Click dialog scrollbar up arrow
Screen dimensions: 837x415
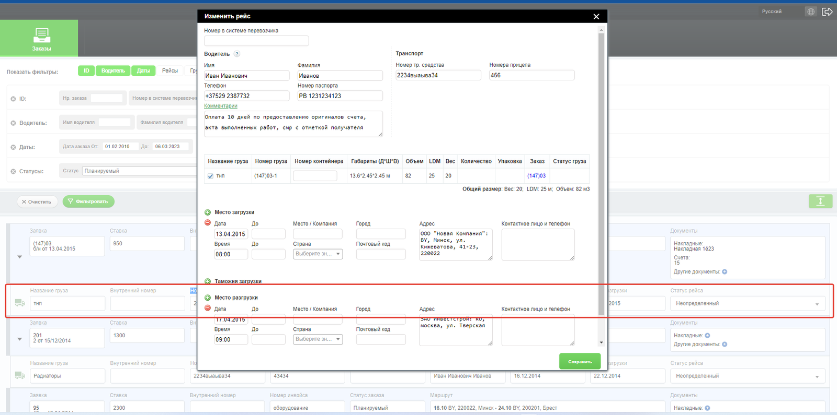point(601,30)
